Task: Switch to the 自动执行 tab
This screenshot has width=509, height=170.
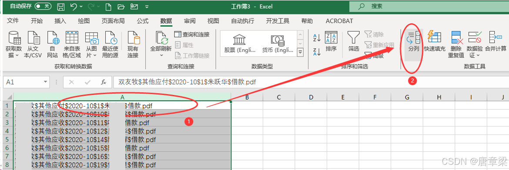Action: click(x=242, y=21)
